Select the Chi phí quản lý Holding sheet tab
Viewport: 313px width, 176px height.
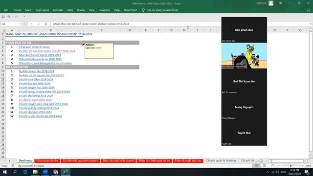(221, 161)
